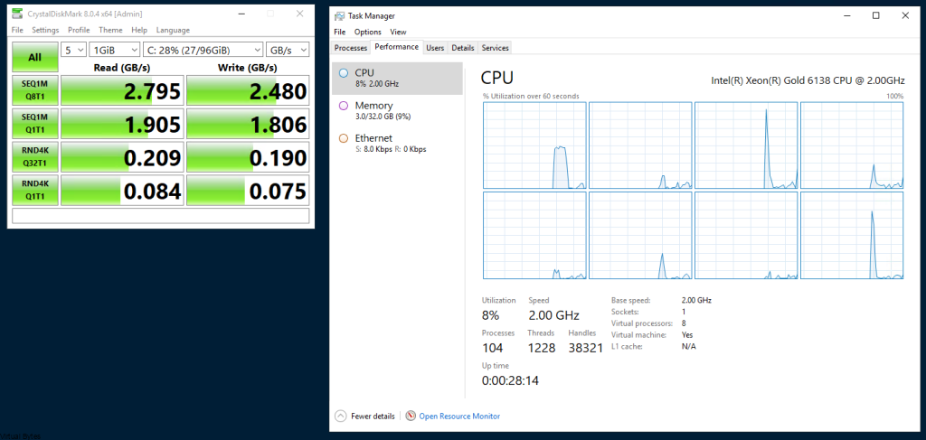Open the Profile menu in CrystalDiskMark

[x=79, y=30]
